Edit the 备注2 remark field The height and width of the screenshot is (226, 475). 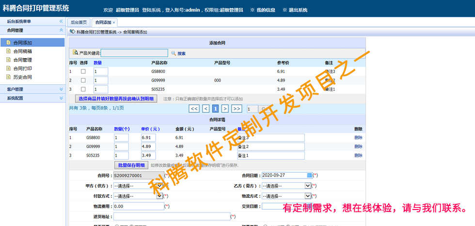[271, 146]
